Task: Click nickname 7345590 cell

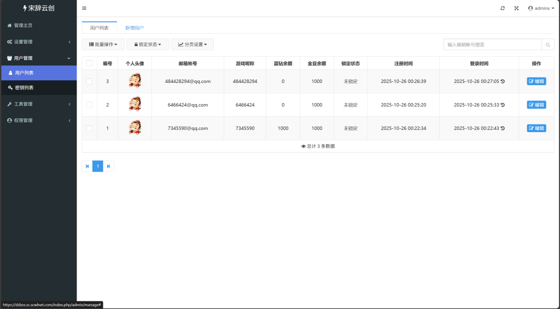Action: [245, 128]
